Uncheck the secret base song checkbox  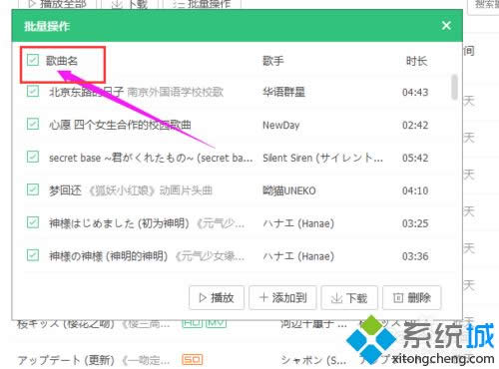[33, 157]
